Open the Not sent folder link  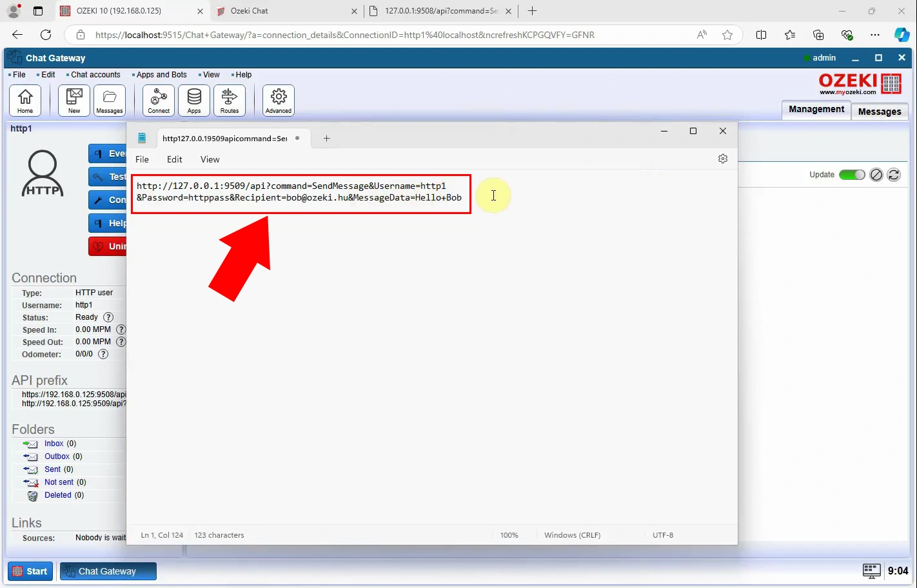tap(59, 482)
